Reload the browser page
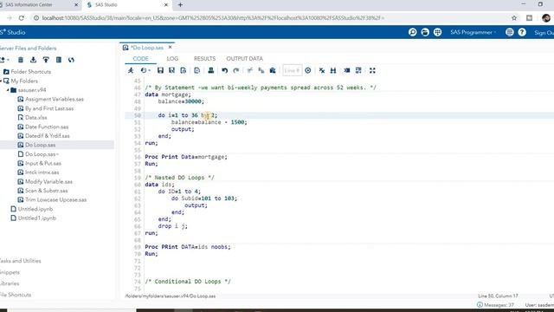Screen dimensions: 554x312 [x=22, y=18]
